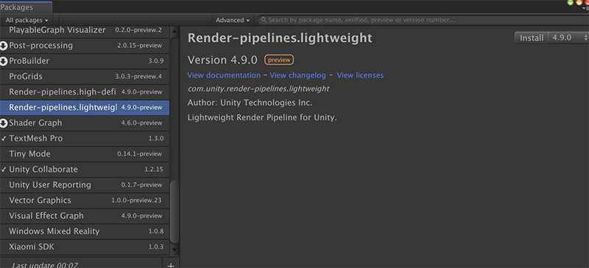Open the View changelog link
Viewport: 589px width, 268px height.
298,75
